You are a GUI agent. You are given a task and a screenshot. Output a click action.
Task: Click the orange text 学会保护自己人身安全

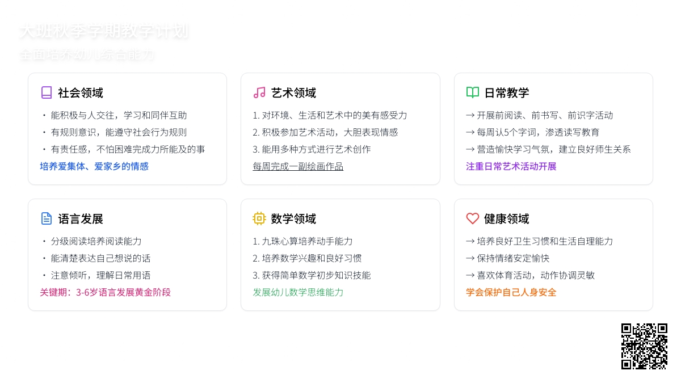tap(511, 292)
